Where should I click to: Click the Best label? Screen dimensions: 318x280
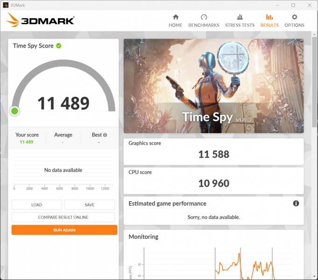coord(97,135)
